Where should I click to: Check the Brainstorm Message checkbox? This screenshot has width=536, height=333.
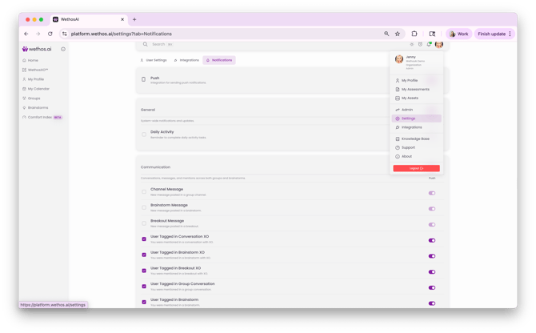point(144,207)
